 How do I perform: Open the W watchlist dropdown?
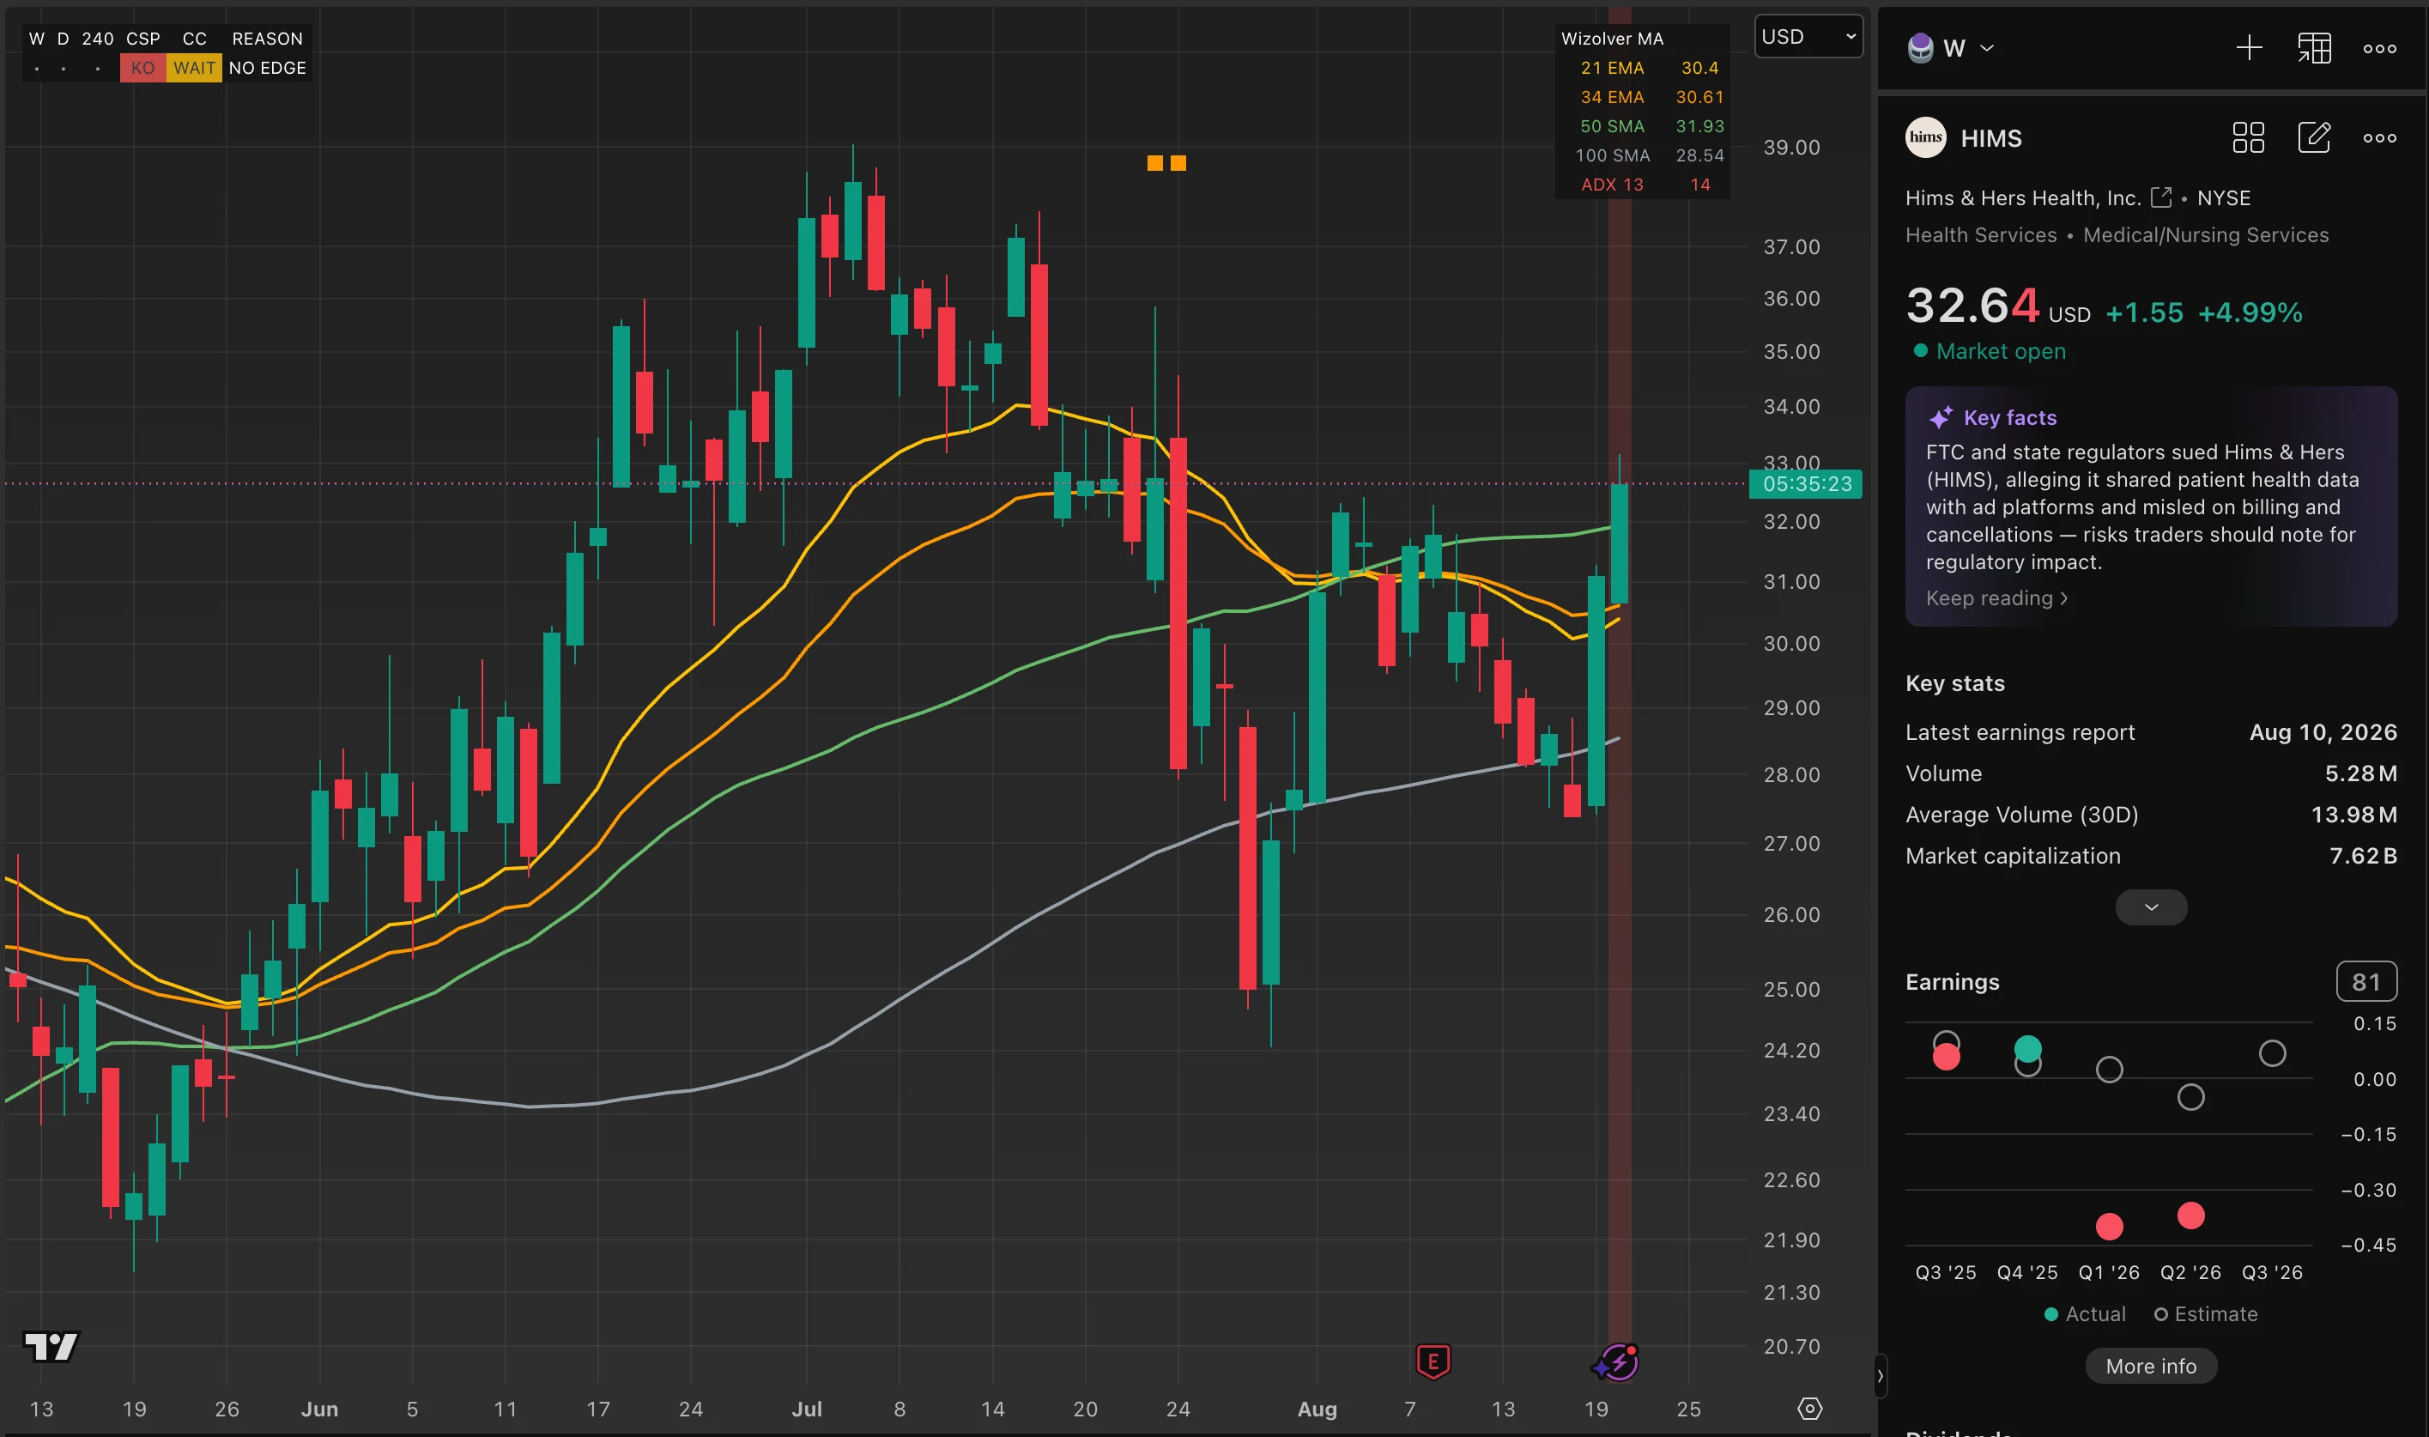coord(1951,47)
